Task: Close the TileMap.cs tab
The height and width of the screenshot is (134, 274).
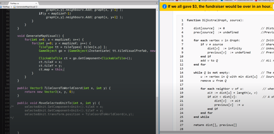Action: [x=36, y=3]
